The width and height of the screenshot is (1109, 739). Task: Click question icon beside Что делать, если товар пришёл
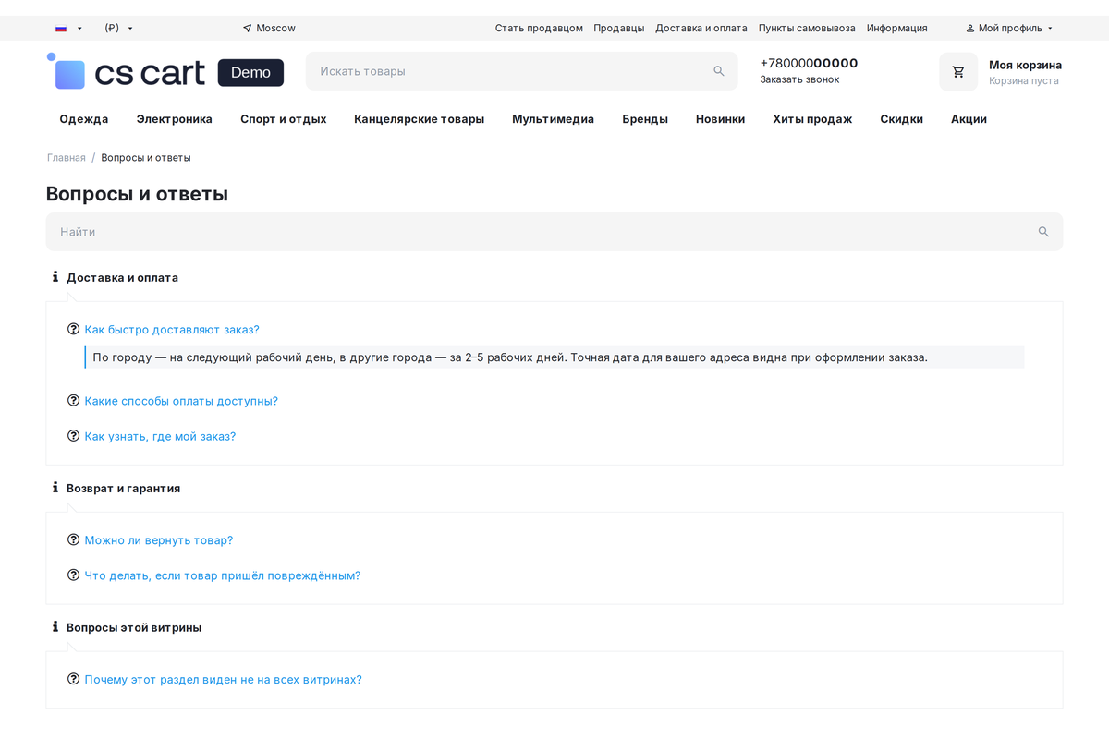tap(74, 575)
